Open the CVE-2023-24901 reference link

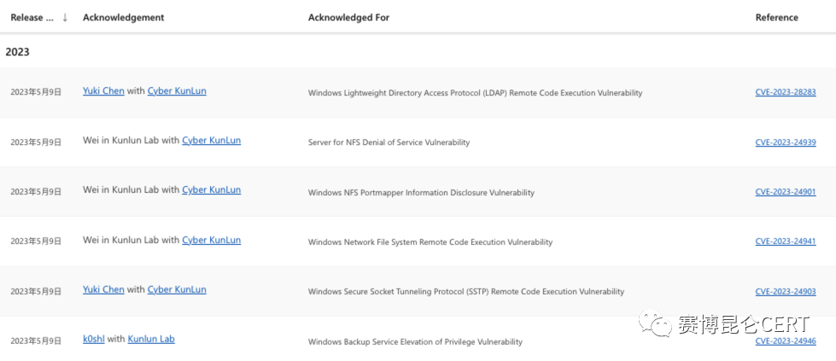point(785,192)
